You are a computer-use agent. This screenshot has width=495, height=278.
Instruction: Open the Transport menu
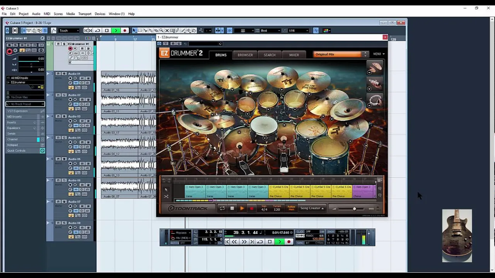85,14
